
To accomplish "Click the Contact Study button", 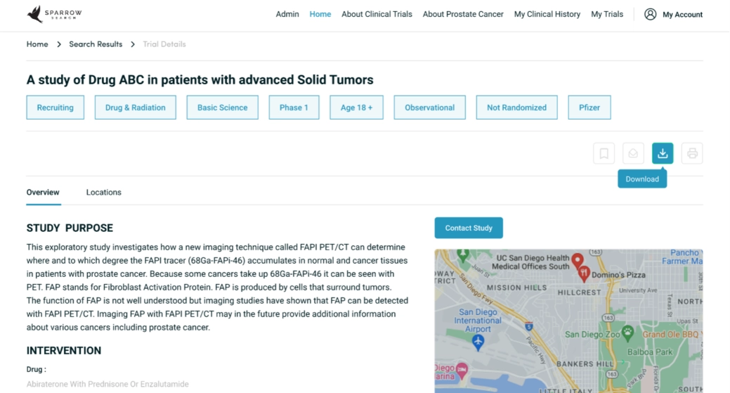I will click(469, 228).
